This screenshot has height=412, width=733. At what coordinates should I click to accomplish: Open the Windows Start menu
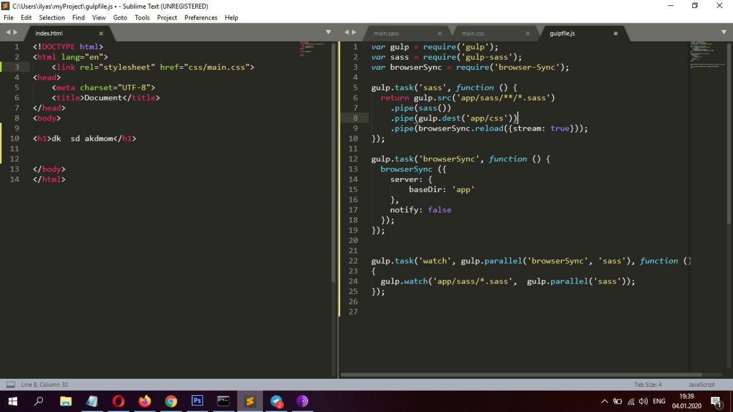(12, 401)
